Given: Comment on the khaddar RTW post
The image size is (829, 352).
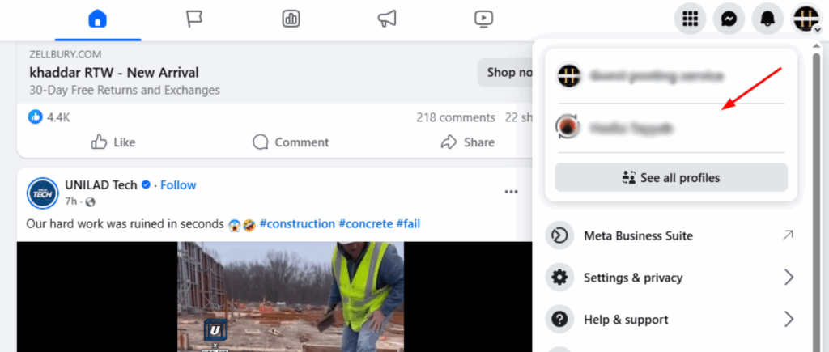Looking at the screenshot, I should click(291, 142).
